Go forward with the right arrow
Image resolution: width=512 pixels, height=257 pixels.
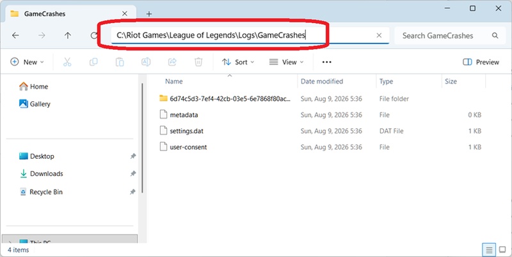pyautogui.click(x=42, y=36)
